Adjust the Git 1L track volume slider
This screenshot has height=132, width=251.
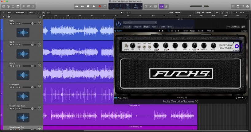coord(29,24)
